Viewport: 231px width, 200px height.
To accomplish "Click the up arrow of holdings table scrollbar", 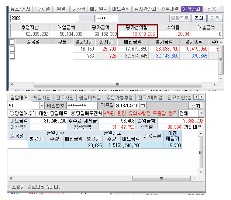I will (x=221, y=42).
